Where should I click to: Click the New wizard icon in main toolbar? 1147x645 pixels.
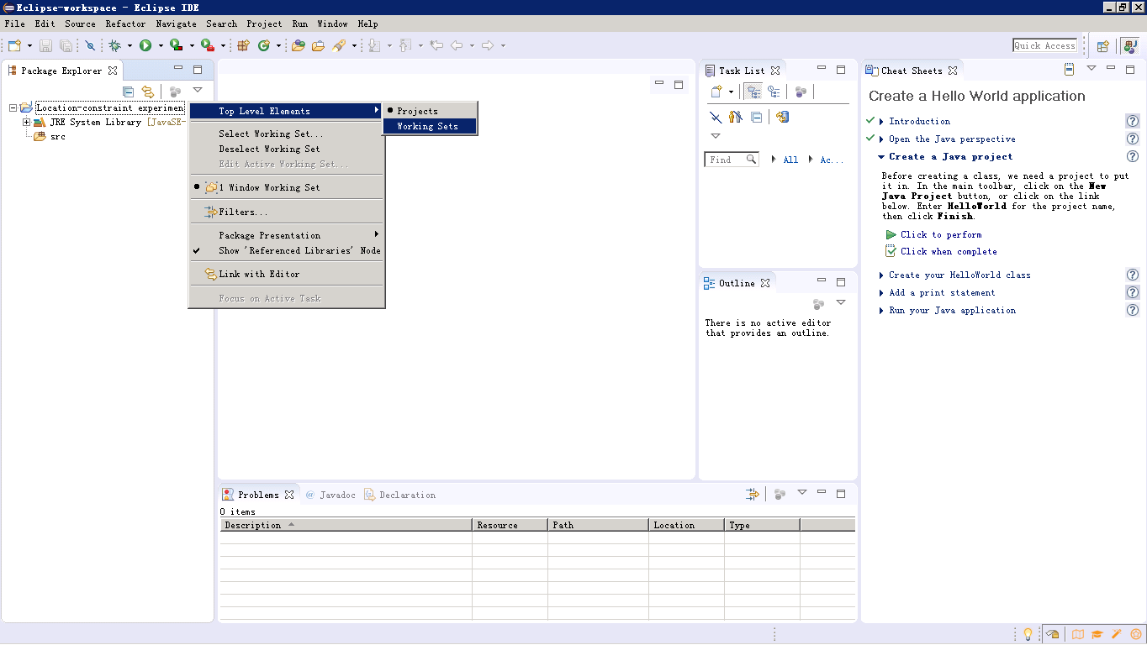pos(15,45)
